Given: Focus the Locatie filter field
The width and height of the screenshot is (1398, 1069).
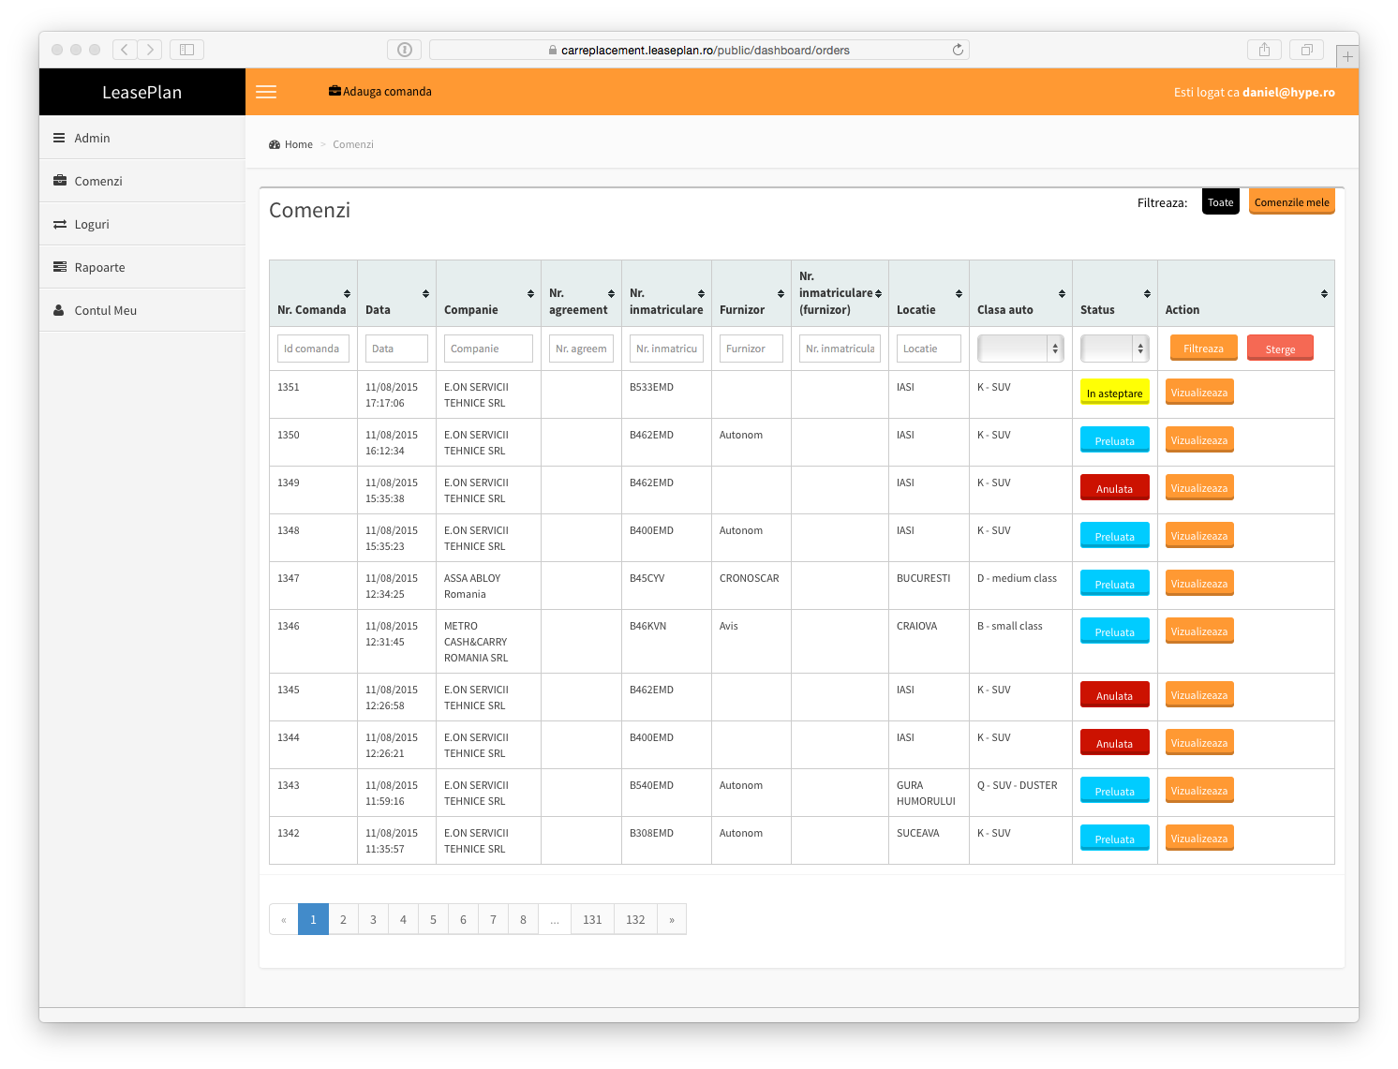Looking at the screenshot, I should click(929, 349).
